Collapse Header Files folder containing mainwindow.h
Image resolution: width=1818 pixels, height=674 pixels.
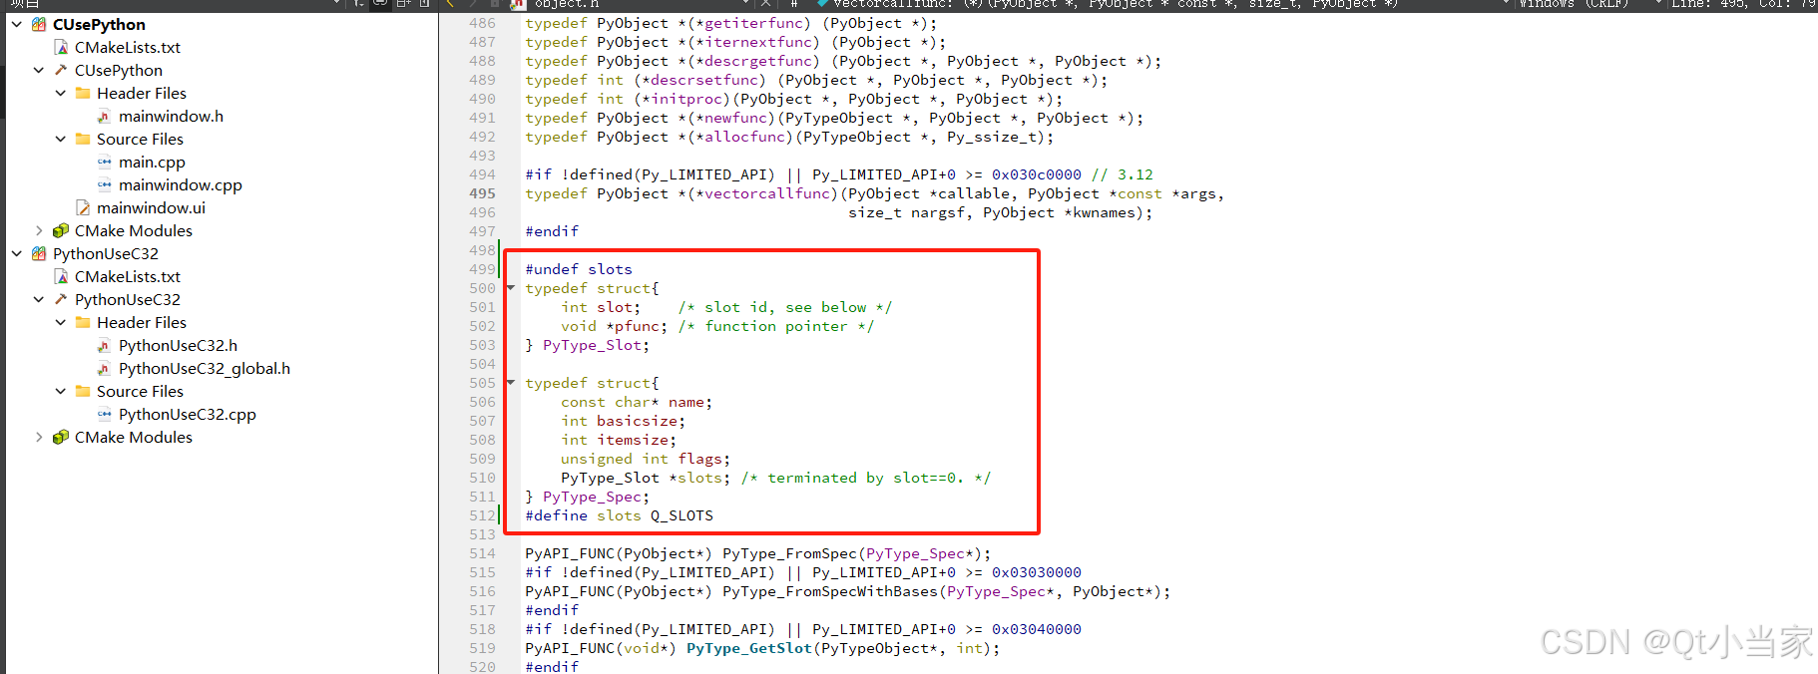(x=61, y=93)
